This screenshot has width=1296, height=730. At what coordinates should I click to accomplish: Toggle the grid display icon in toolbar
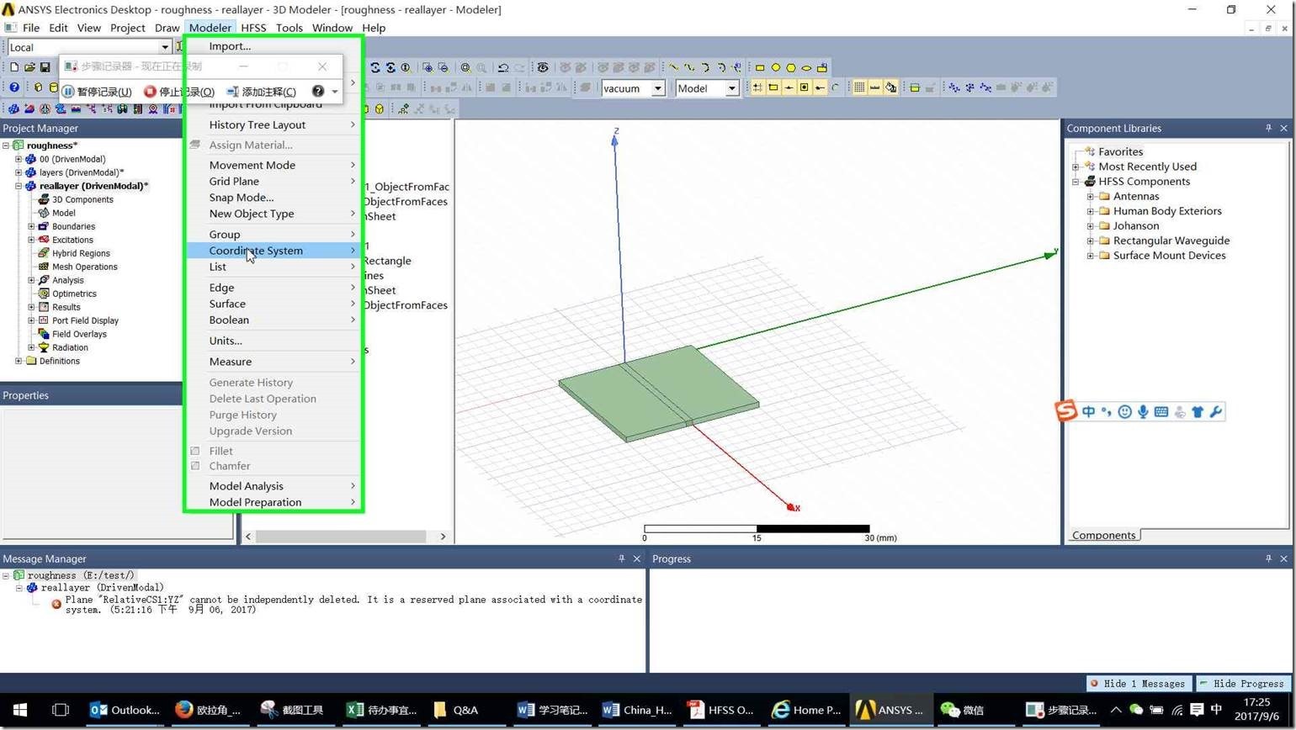tap(859, 87)
